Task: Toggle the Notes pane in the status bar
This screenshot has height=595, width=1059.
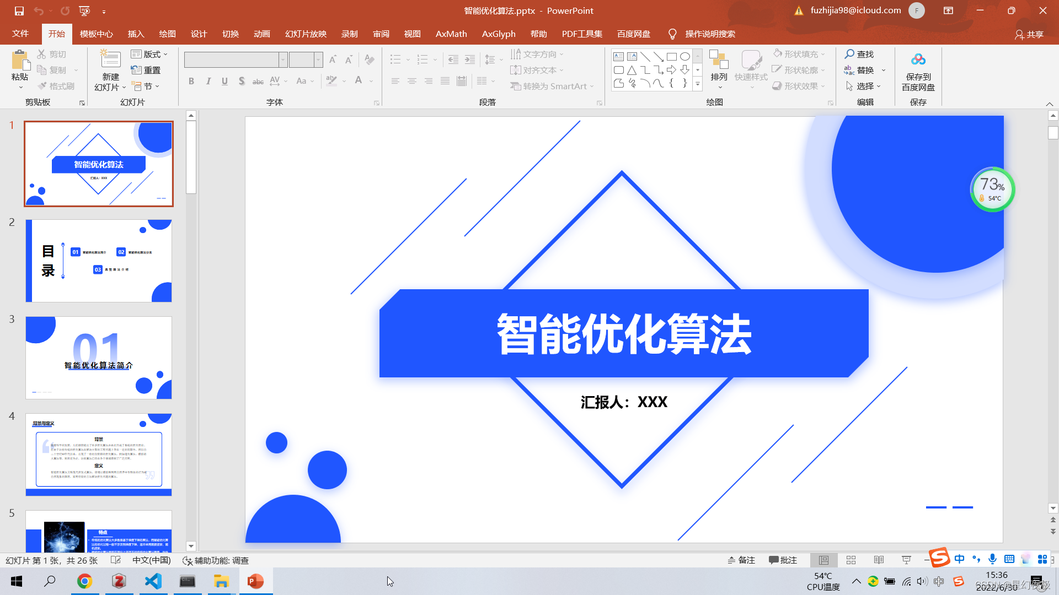Action: click(741, 560)
